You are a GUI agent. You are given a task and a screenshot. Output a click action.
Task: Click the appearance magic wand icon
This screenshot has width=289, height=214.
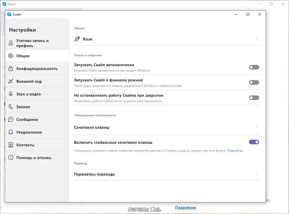tap(10, 81)
